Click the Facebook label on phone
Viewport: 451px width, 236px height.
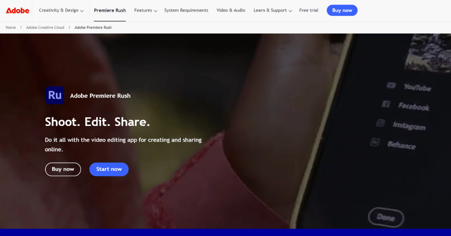point(414,107)
